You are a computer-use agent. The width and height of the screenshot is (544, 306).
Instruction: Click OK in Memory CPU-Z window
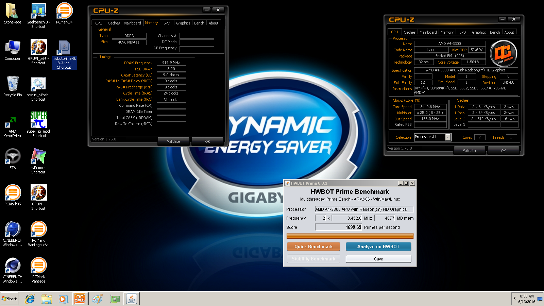pos(207,141)
